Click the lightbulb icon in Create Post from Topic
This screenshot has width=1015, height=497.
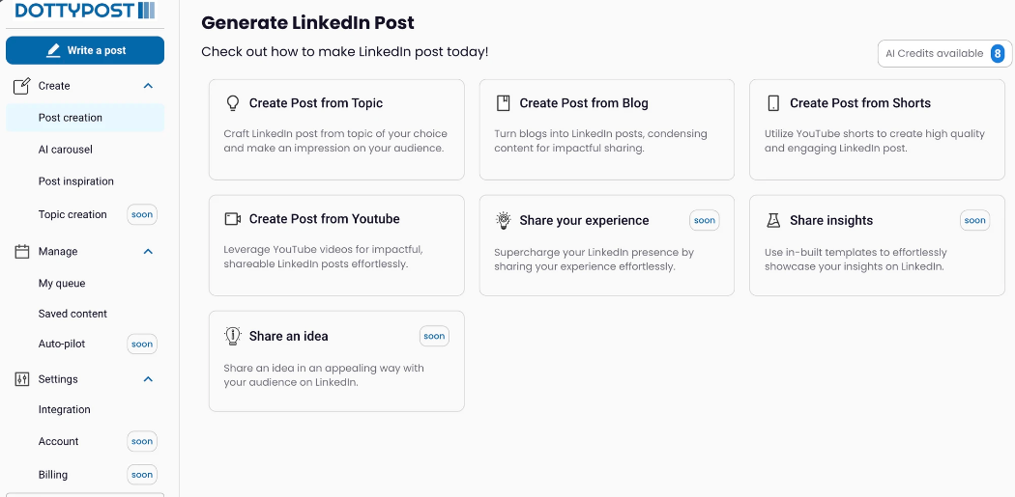tap(232, 103)
